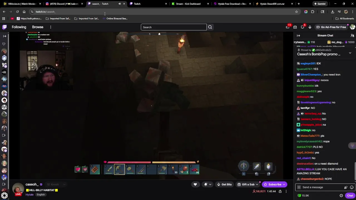Click the purple Subscribe button

click(x=275, y=184)
